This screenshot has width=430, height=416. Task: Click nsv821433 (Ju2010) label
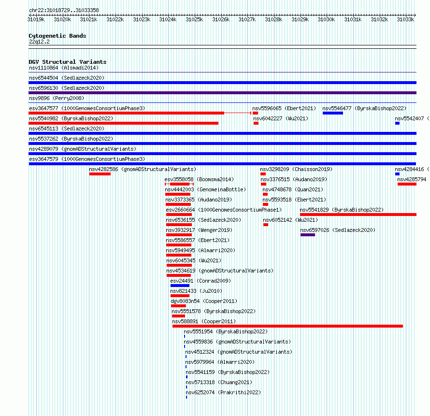[x=196, y=291]
